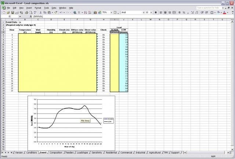The image size is (235, 159).
Task: Open Microsoft Excel Help icon
Action: (115, 13)
